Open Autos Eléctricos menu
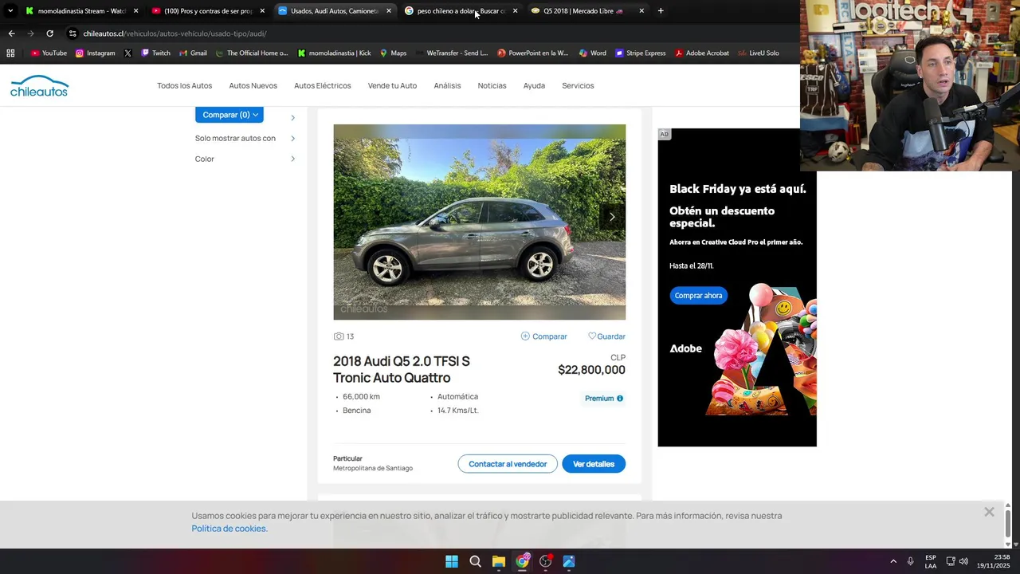This screenshot has width=1020, height=574. [322, 85]
